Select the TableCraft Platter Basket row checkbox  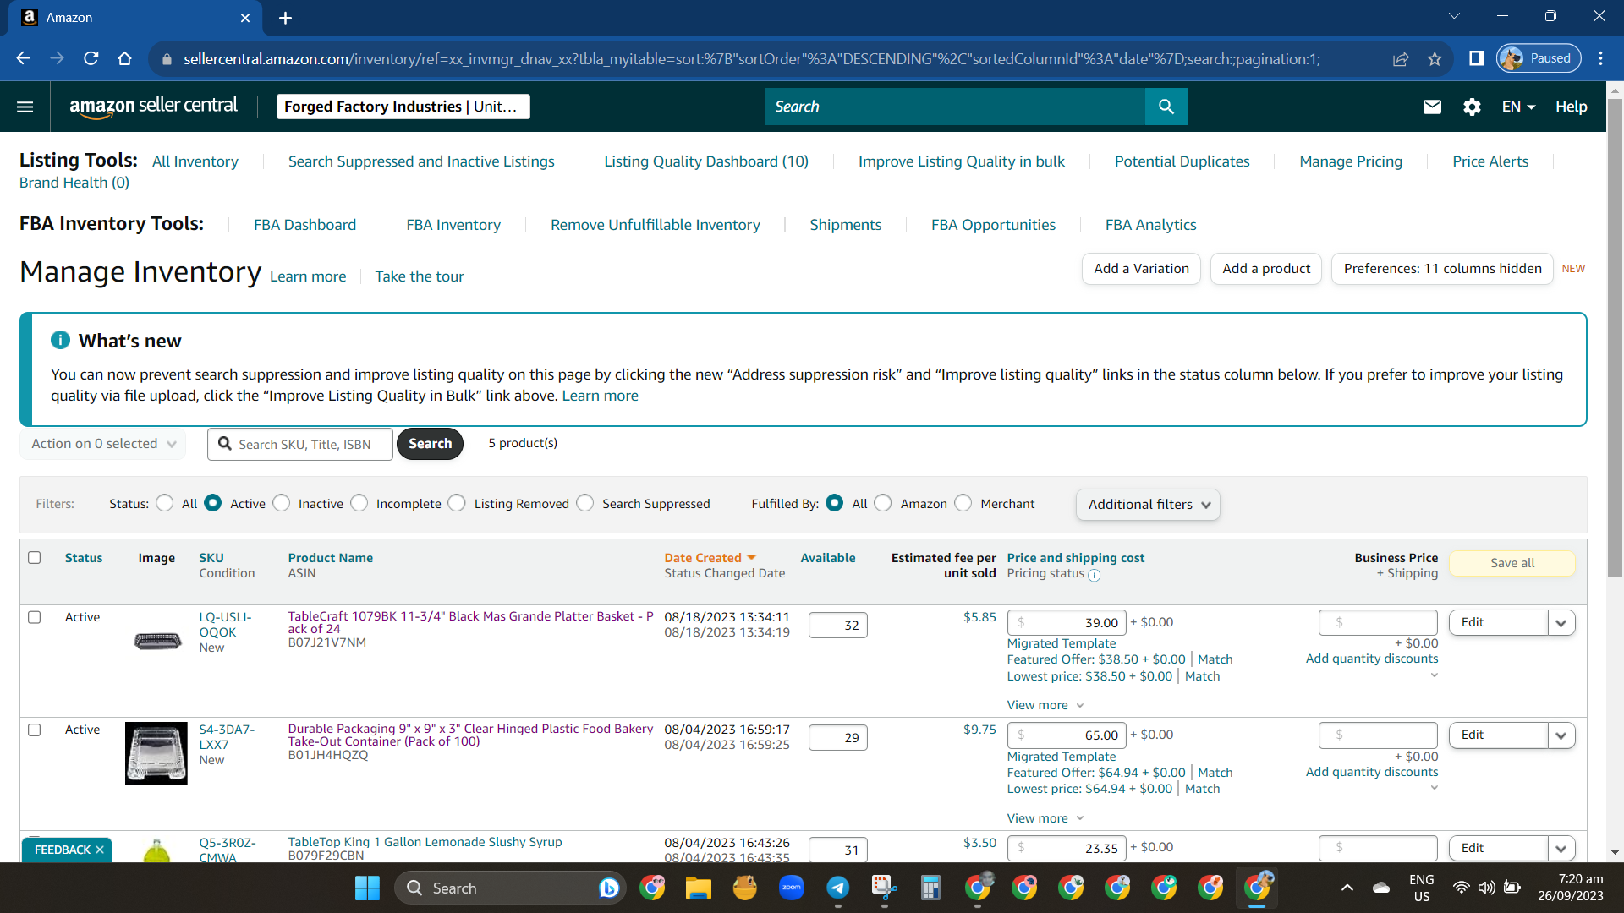coord(35,617)
